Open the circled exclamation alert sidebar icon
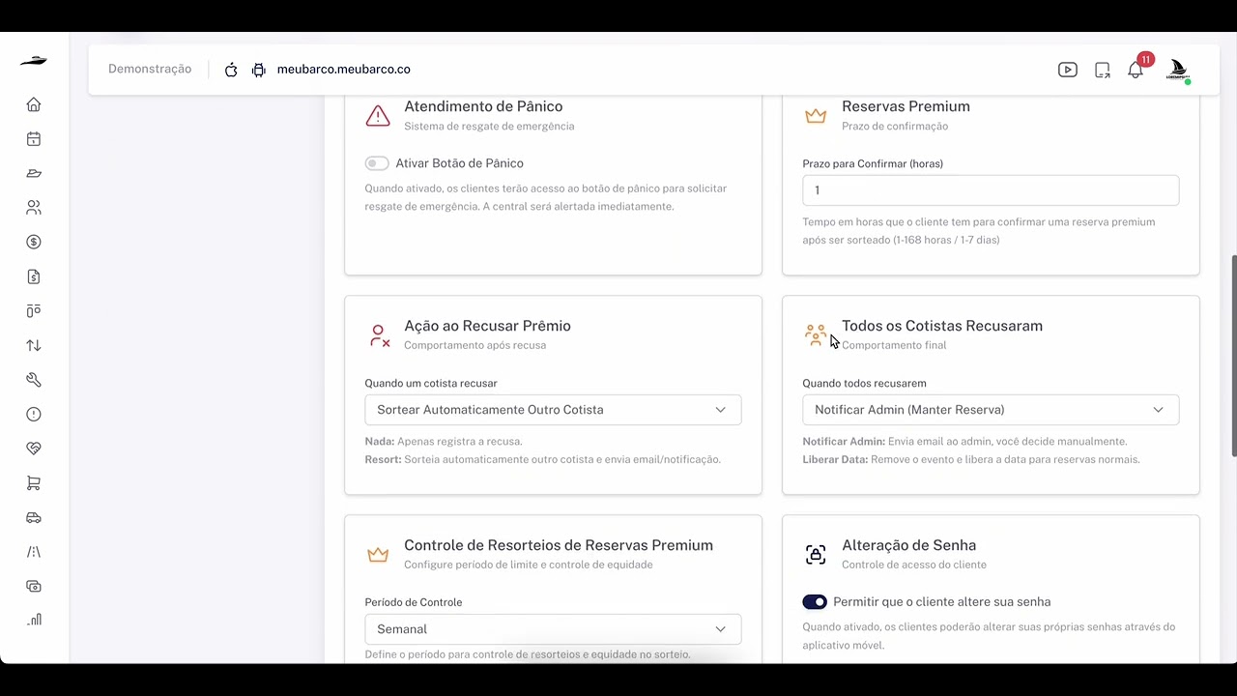This screenshot has height=696, width=1237. [34, 414]
